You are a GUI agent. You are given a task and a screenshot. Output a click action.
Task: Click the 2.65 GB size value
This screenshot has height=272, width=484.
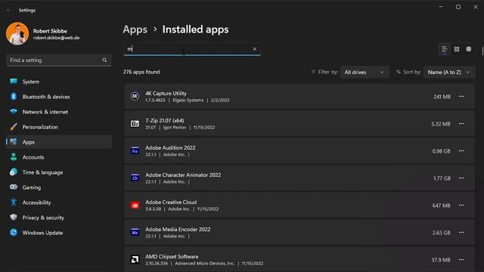tap(442, 233)
